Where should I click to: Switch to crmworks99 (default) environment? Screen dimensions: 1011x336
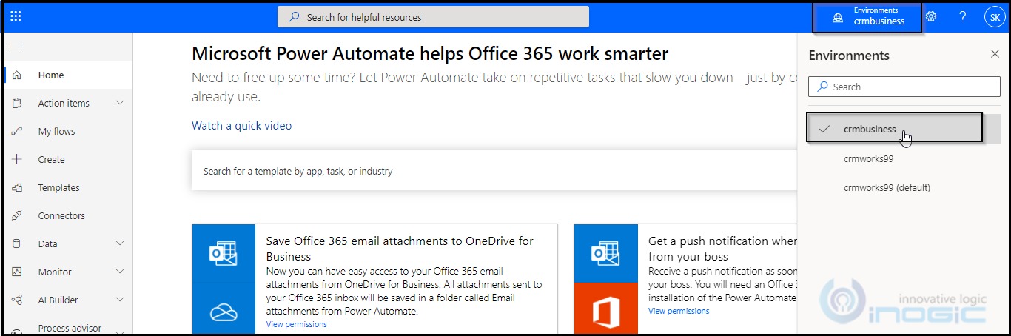point(887,188)
